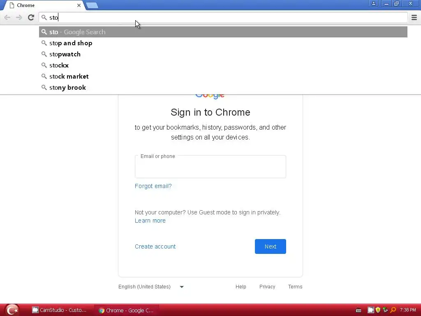Reload the current page
This screenshot has height=316, width=421.
pos(31,17)
